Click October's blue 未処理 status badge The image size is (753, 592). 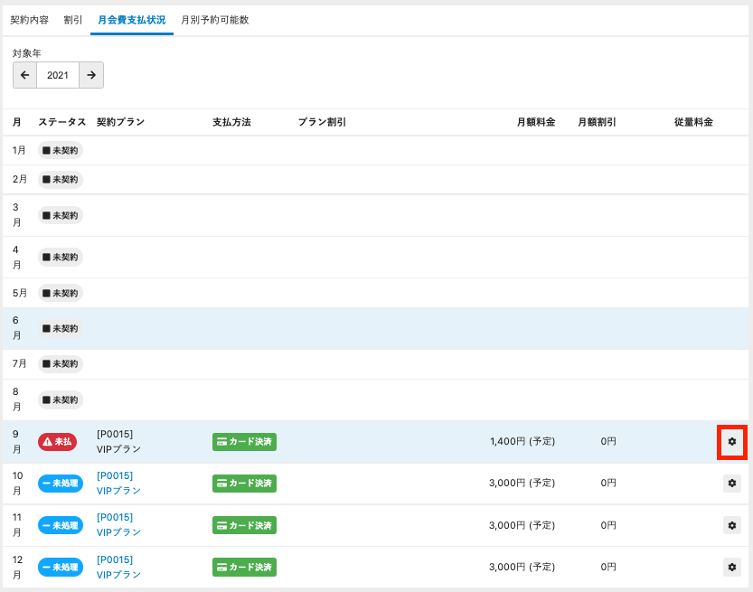60,484
